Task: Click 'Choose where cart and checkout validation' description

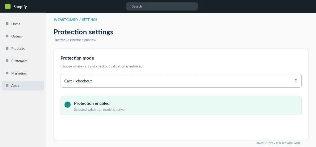Action: click(102, 66)
